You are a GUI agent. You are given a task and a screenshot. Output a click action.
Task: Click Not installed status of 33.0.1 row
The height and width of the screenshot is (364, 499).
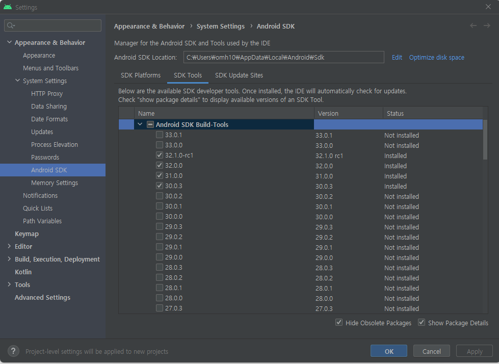coord(402,135)
